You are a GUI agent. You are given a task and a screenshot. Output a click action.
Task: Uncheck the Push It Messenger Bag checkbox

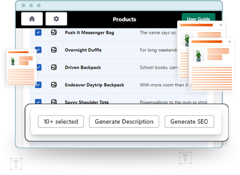38,32
